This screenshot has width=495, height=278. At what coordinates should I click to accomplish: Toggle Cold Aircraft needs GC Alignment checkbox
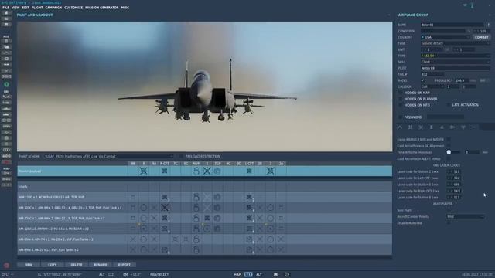(x=449, y=146)
